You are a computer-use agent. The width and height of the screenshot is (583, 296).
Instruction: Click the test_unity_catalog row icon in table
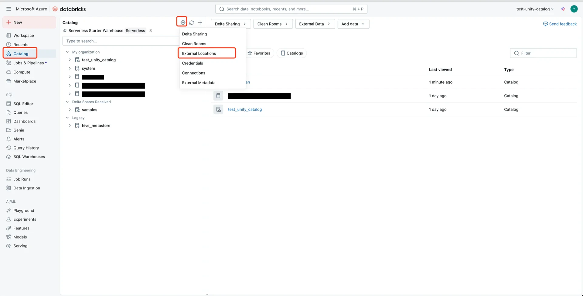218,109
